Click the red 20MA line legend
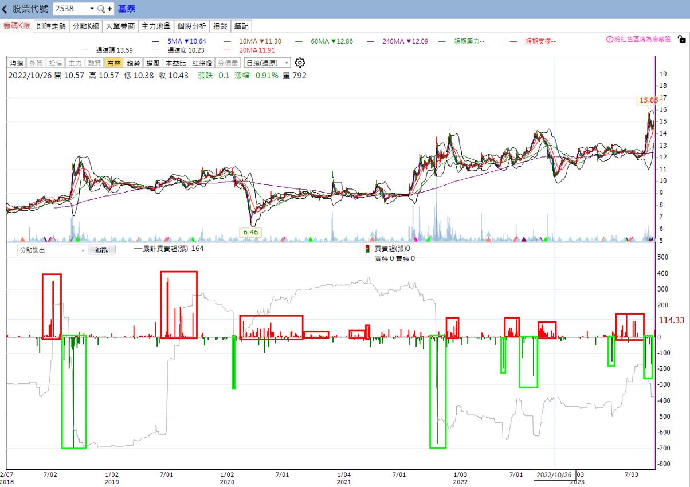 (x=240, y=50)
